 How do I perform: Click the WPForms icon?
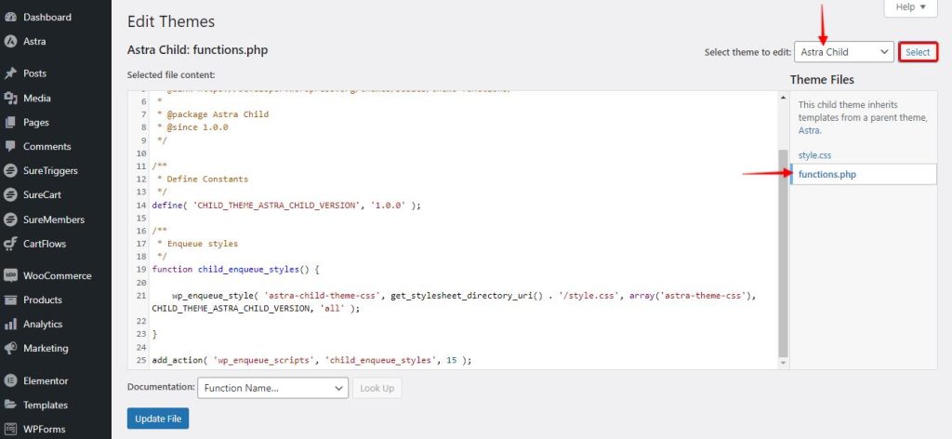10,430
